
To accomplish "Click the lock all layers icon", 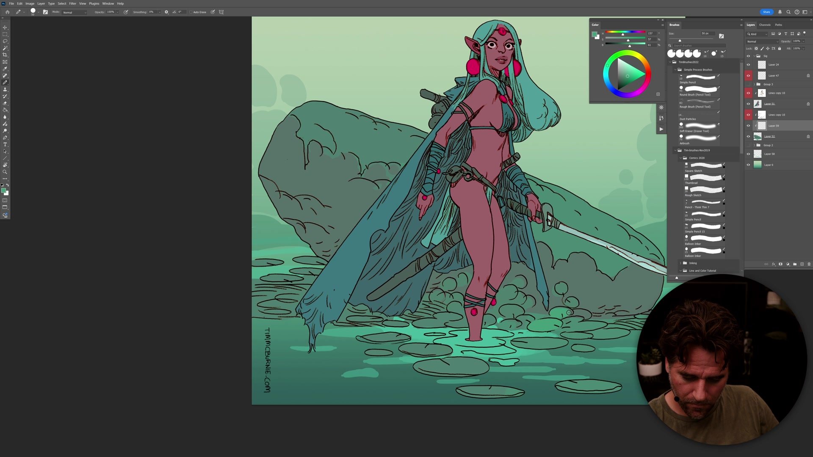I will click(x=780, y=49).
